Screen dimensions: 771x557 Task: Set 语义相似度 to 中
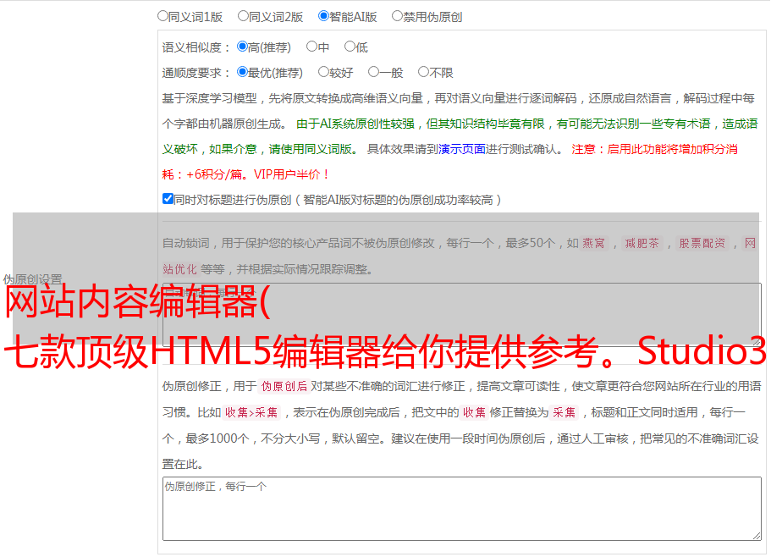311,47
